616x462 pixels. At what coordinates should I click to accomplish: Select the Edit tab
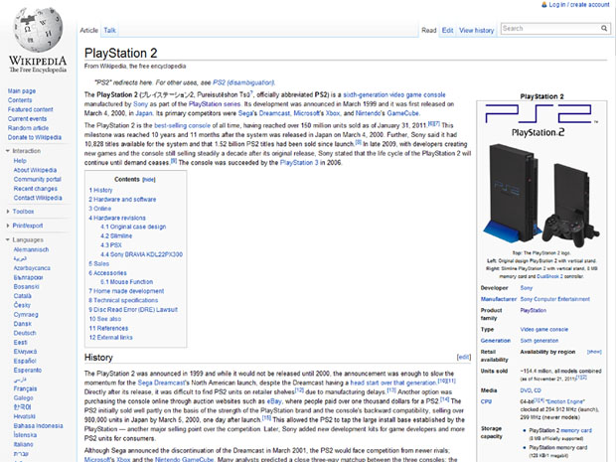click(447, 30)
